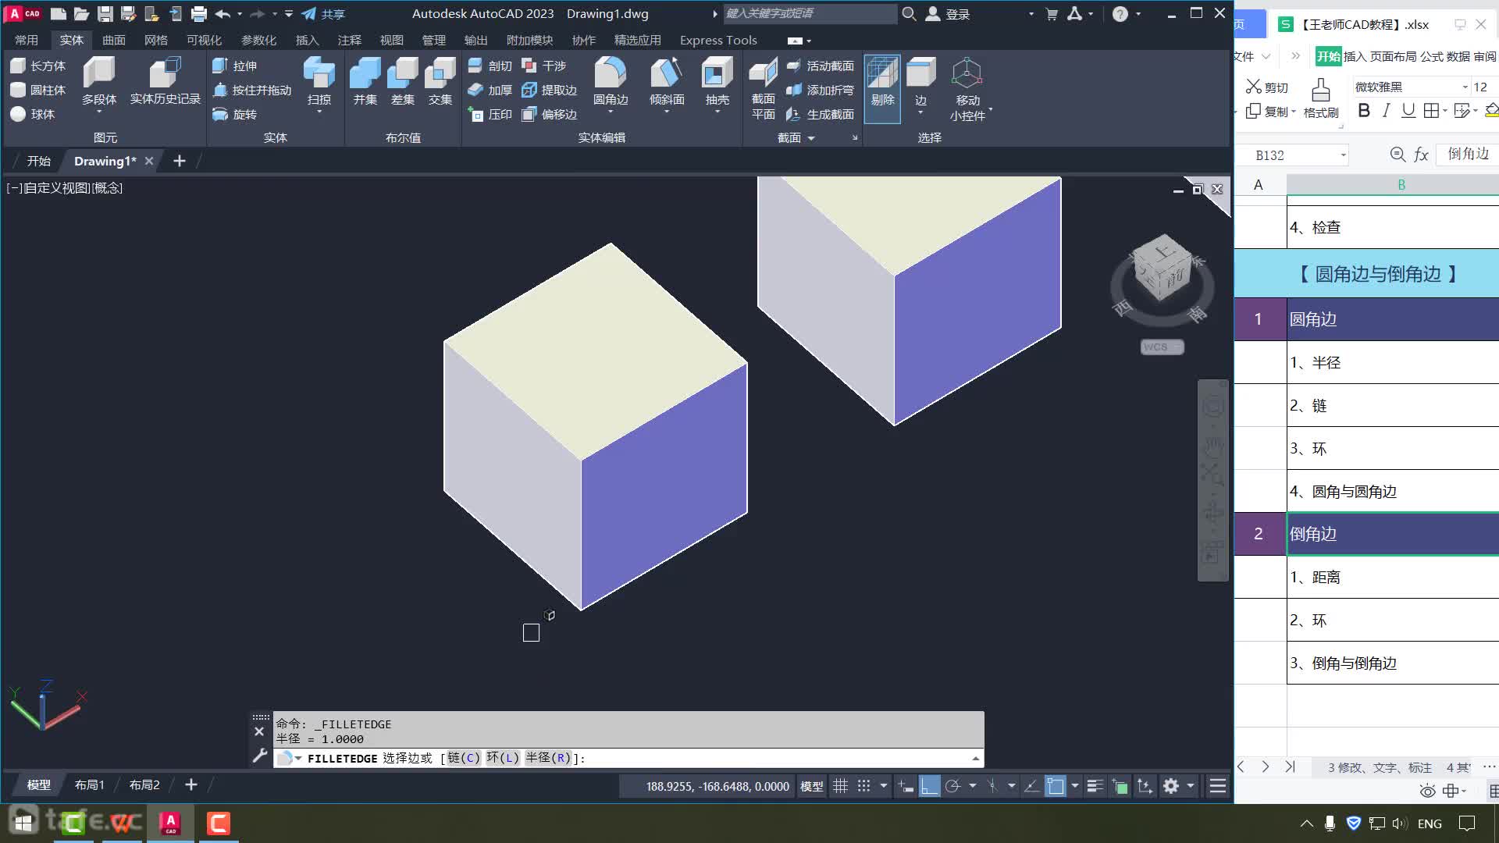1499x843 pixels.
Task: Click the Save icon in quick access toolbar
Action: coord(105,13)
